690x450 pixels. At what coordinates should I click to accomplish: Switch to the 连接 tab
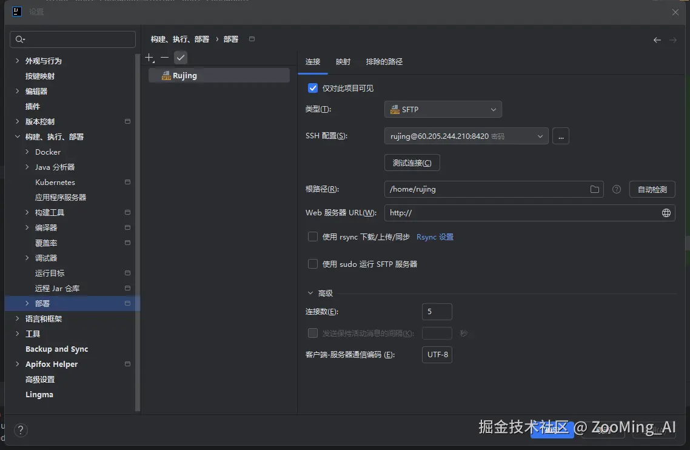pos(313,62)
